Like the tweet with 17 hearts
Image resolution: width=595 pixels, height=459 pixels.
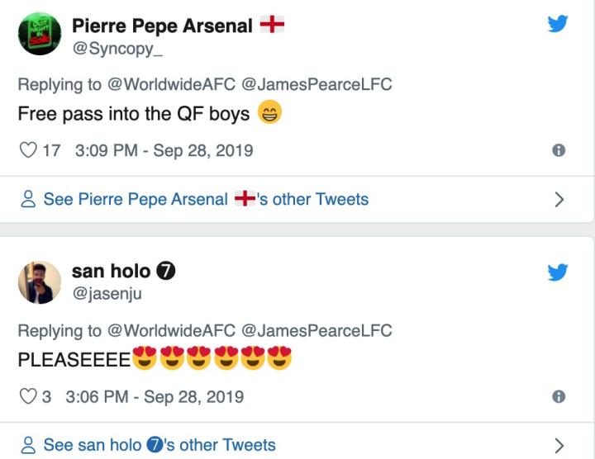(x=28, y=150)
